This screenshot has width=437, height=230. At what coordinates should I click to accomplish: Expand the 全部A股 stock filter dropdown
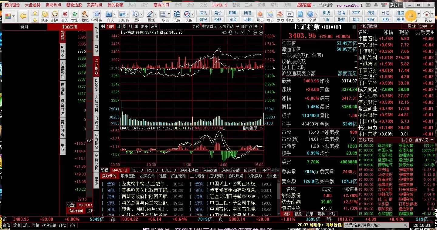tap(426, 140)
